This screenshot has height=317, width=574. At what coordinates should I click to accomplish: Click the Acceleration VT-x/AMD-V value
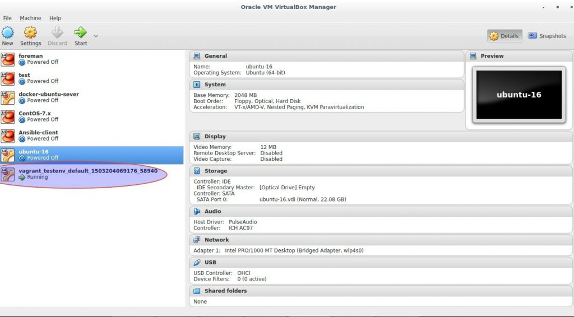click(x=299, y=107)
